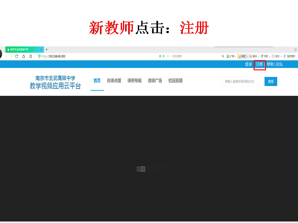Expand the dropdown arrow next to 翻译

coord(259,56)
